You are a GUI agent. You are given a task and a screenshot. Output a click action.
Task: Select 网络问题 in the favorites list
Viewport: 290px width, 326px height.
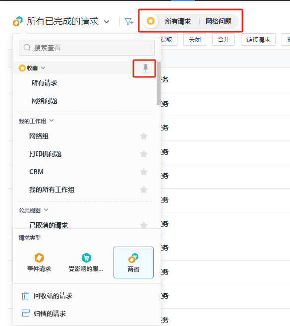click(x=44, y=101)
